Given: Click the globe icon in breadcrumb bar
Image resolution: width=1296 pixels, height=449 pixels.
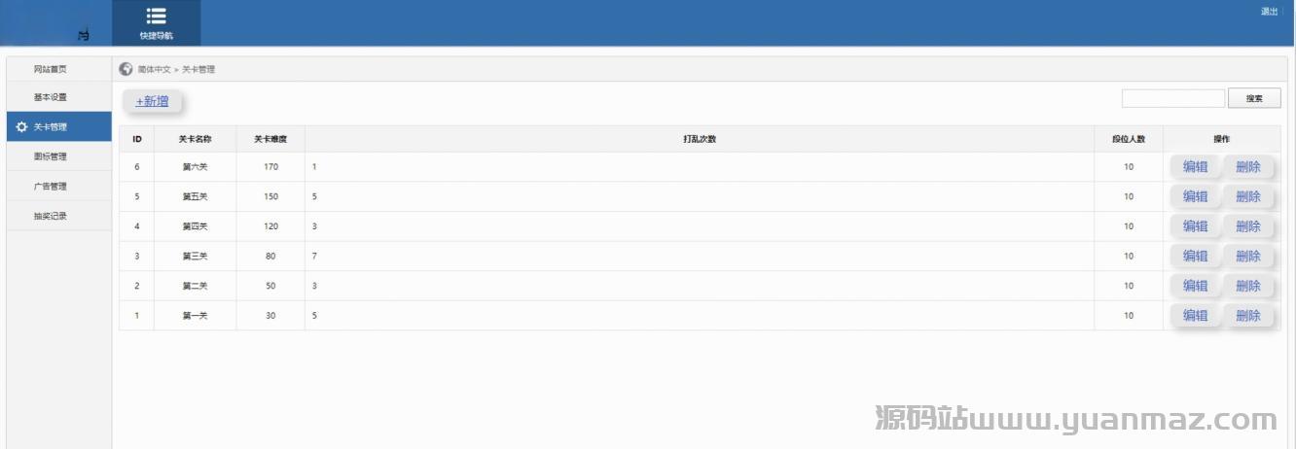Looking at the screenshot, I should 126,69.
